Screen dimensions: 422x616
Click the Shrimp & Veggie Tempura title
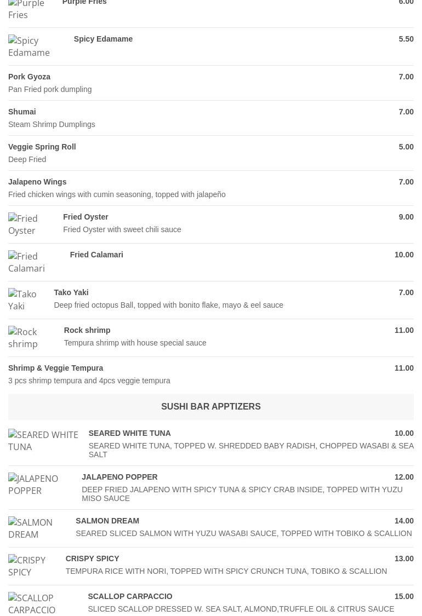pyautogui.click(x=55, y=368)
